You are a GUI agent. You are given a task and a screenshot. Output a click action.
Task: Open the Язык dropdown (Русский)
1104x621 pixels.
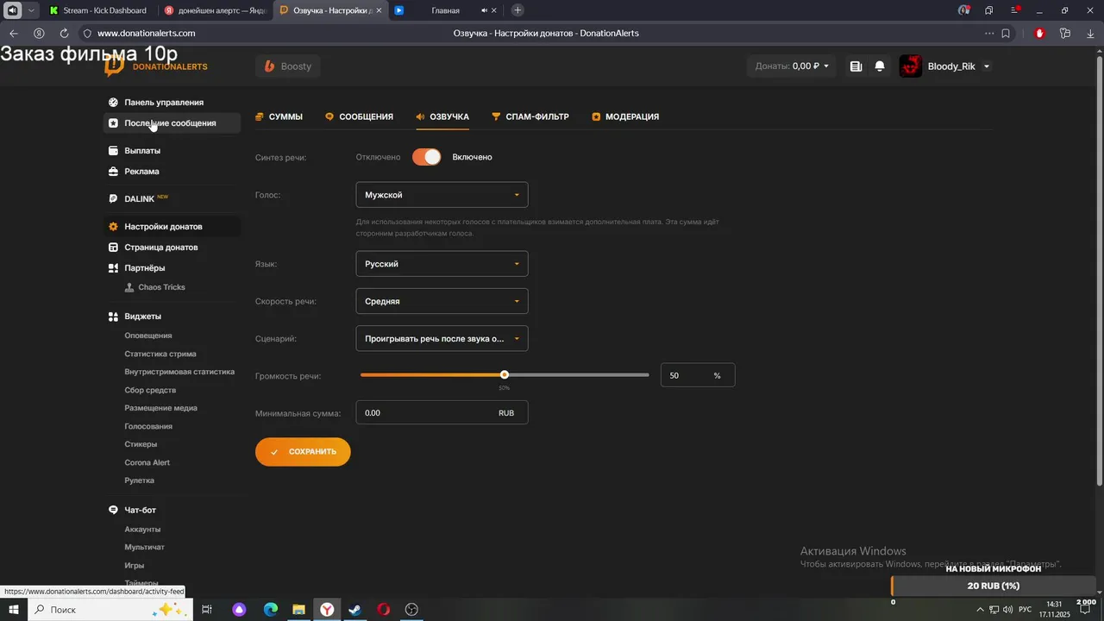(442, 264)
